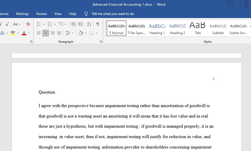
Task: Click the page number 2 in header
Action: pos(213,79)
